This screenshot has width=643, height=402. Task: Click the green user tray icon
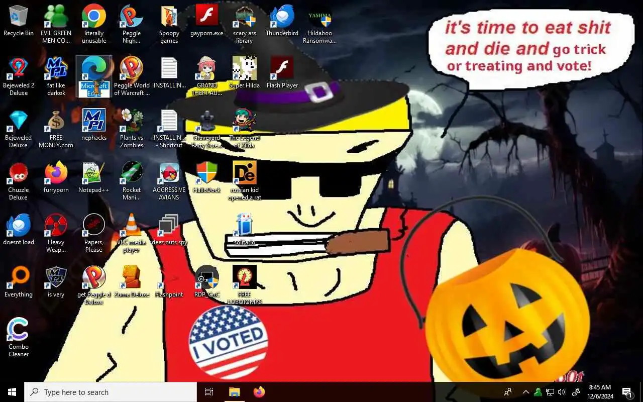click(538, 392)
